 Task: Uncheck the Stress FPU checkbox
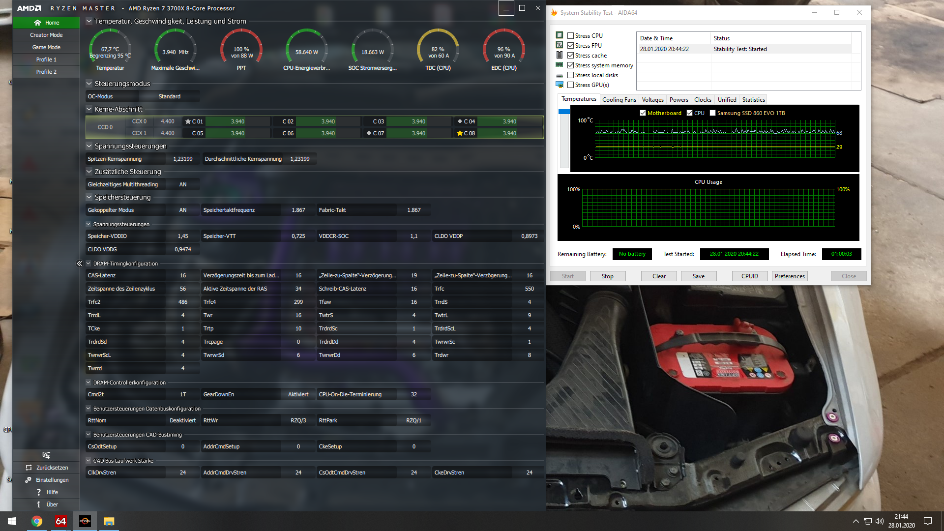point(571,46)
